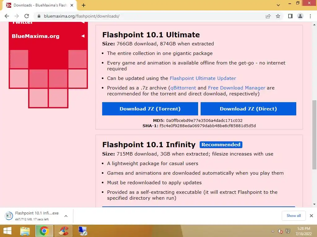Click the scrollbar up arrow

point(315,25)
